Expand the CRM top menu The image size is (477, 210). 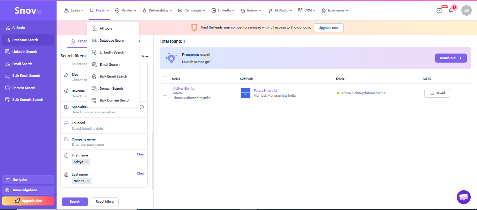[x=307, y=10]
